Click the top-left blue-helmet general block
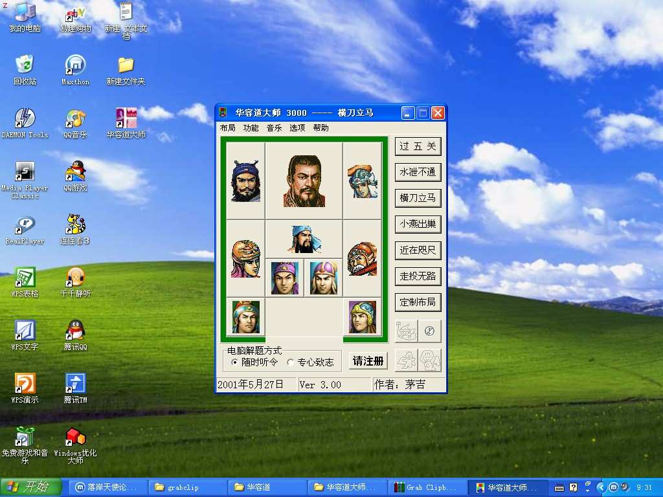Screen dimensions: 663x497 coord(245,181)
